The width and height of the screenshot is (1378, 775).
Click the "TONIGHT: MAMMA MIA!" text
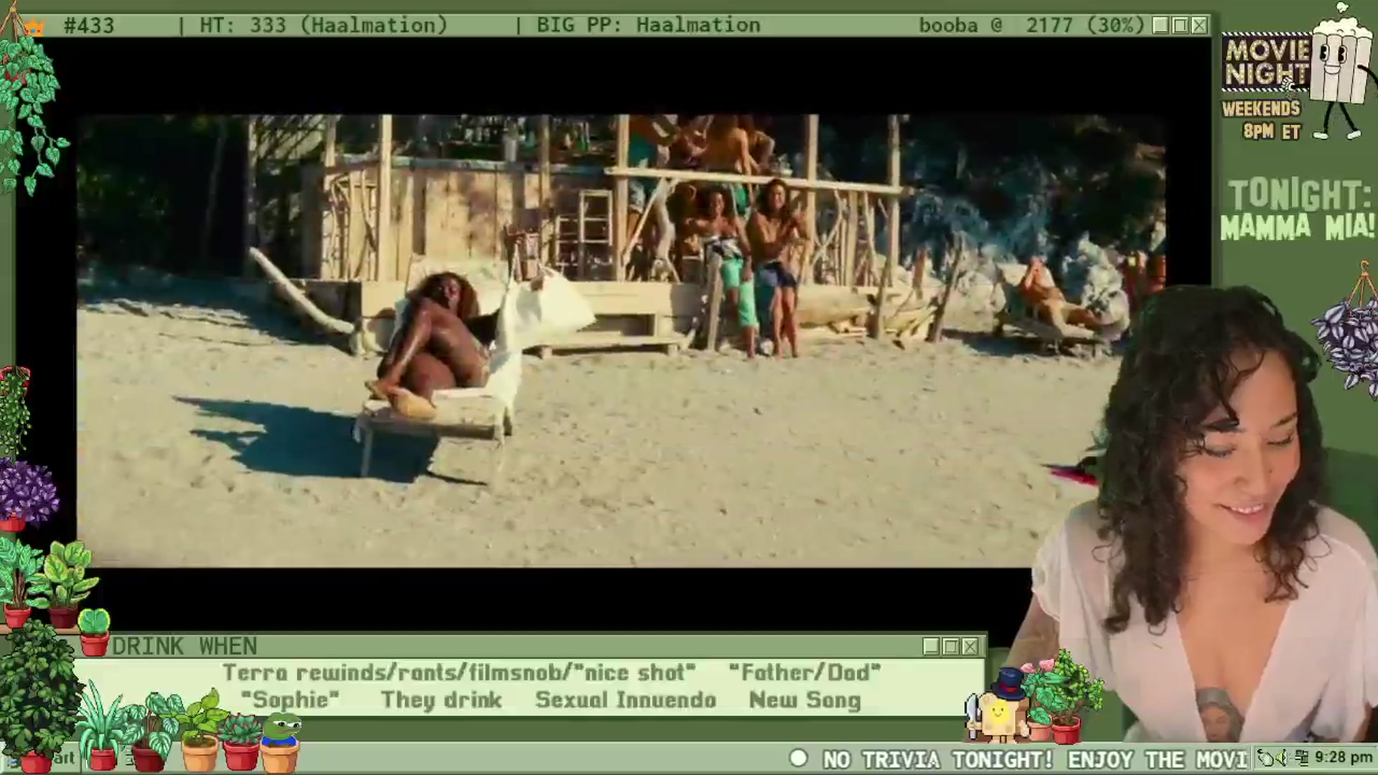(1298, 210)
